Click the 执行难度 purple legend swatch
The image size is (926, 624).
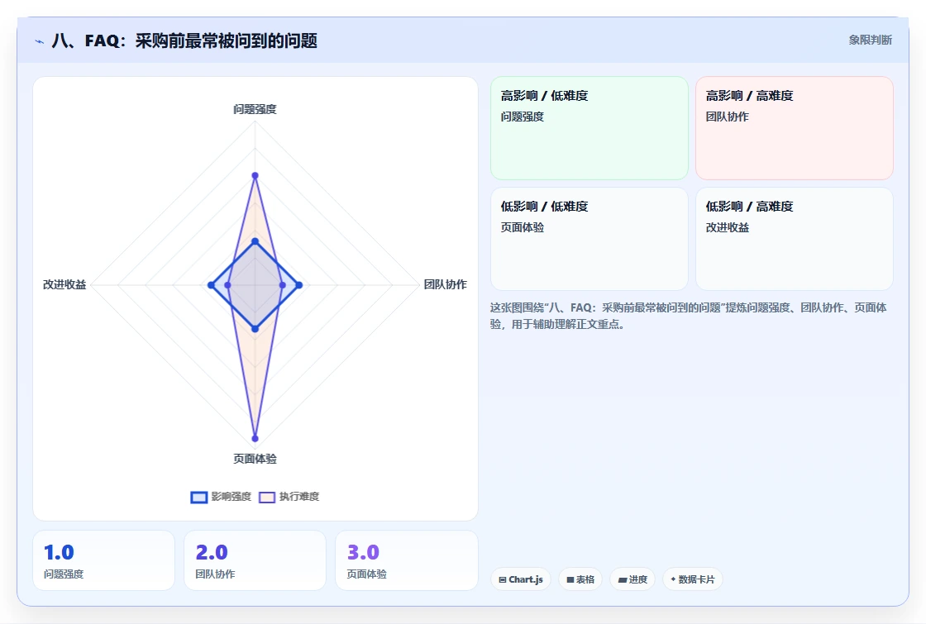pyautogui.click(x=267, y=497)
